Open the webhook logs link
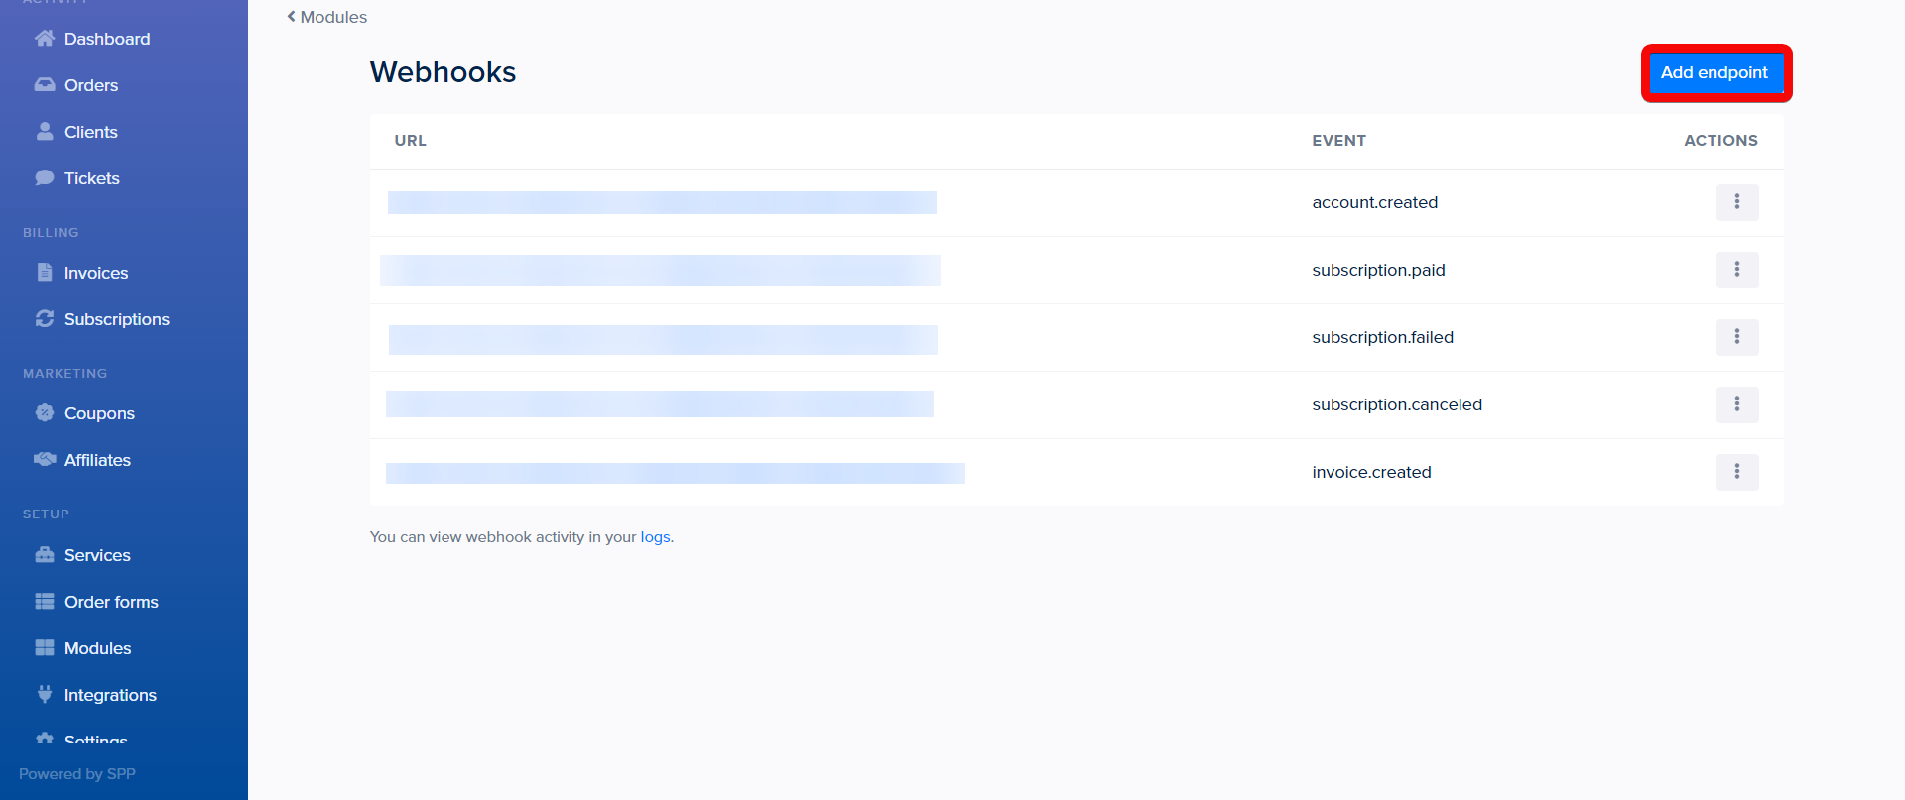The height and width of the screenshot is (800, 1905). pyautogui.click(x=655, y=537)
